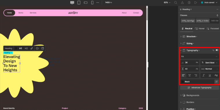The height and width of the screenshot is (110, 220).
Task: Open the accessibility checker icon
Action: point(189,3)
